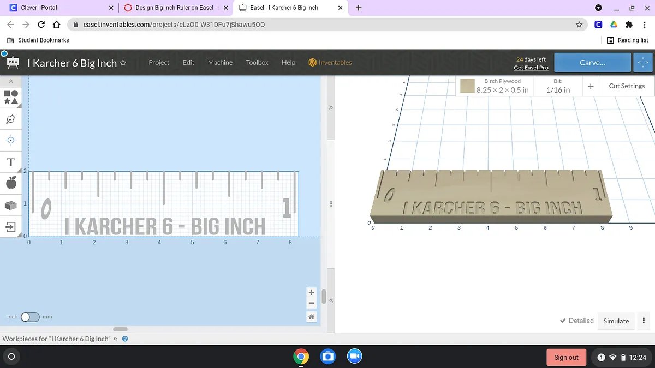Choose the drill point target tool
This screenshot has height=368, width=655.
point(10,140)
